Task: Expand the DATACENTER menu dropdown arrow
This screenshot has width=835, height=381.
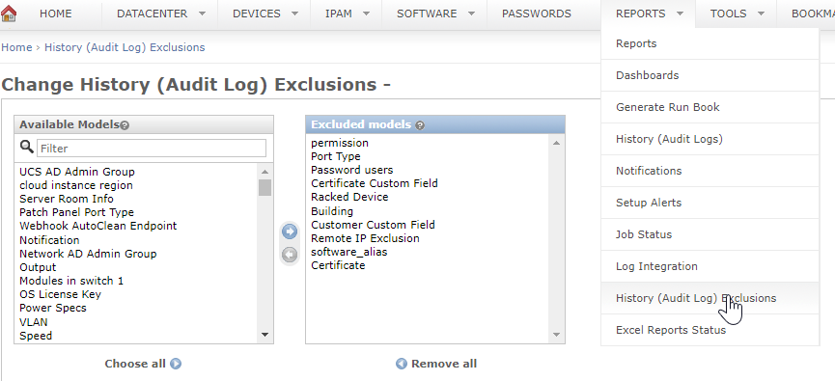Action: click(202, 14)
